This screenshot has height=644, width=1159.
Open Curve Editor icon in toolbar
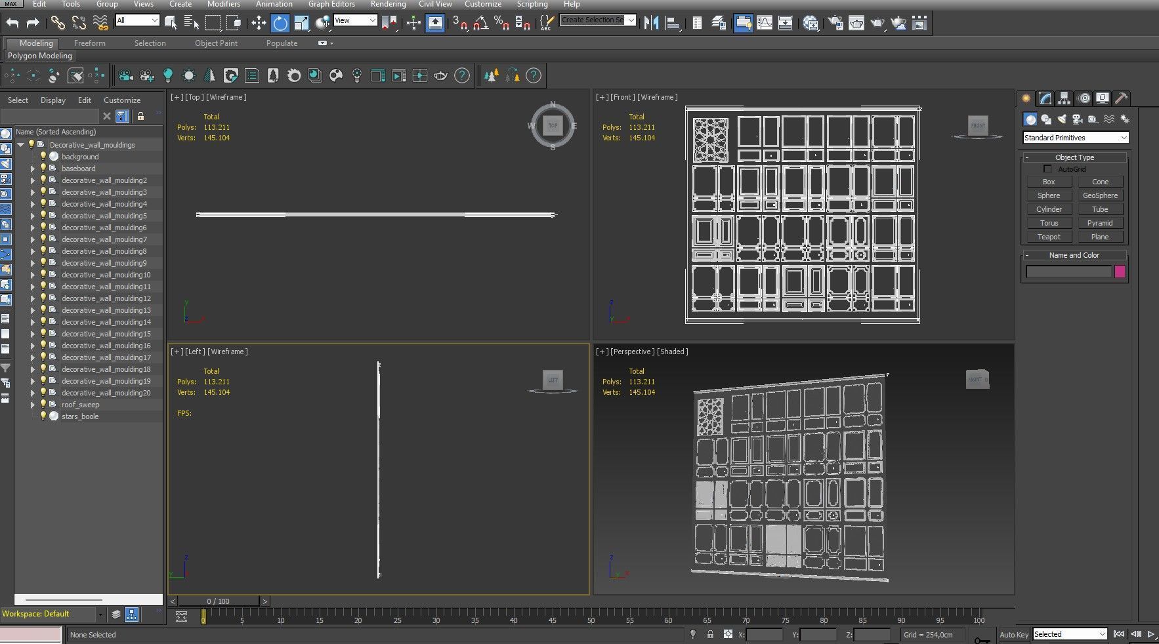[x=765, y=23]
